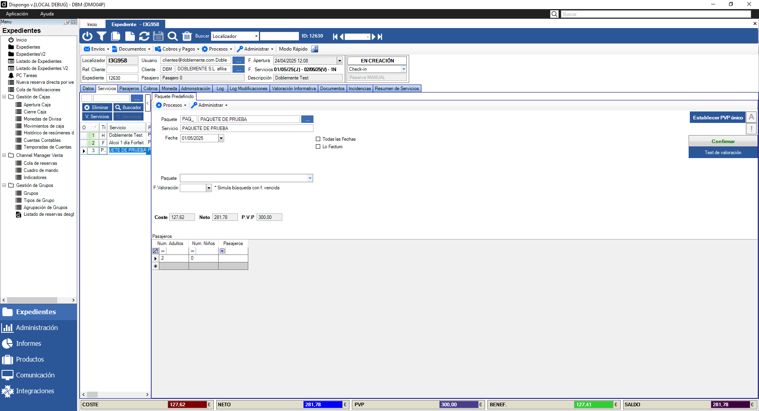
Task: Open the F.Valoración date dropdown
Action: 209,188
